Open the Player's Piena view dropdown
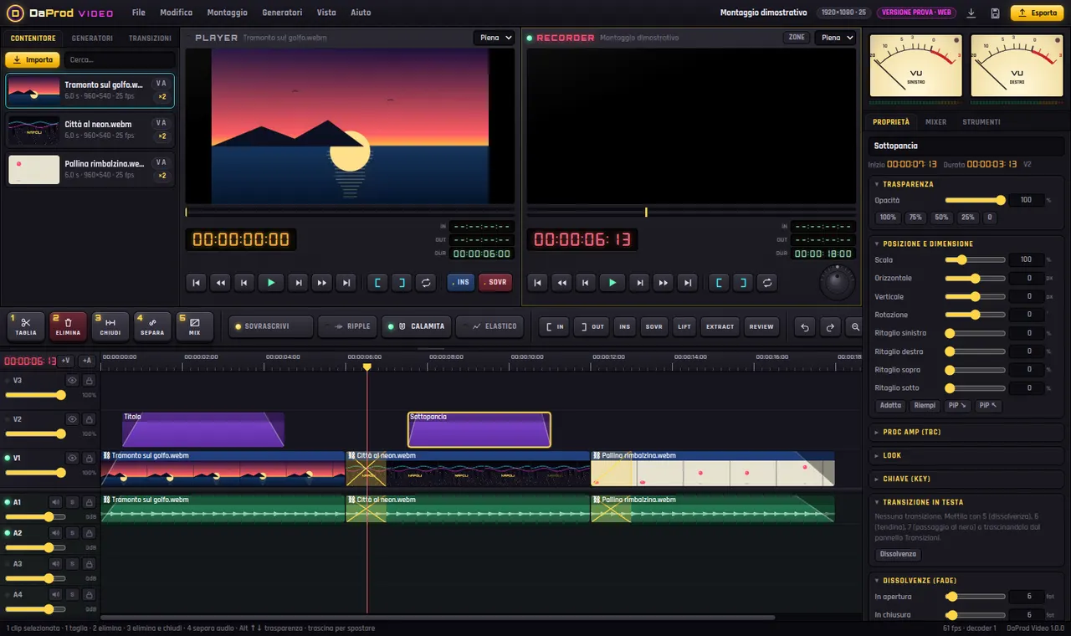The height and width of the screenshot is (636, 1071). 494,38
